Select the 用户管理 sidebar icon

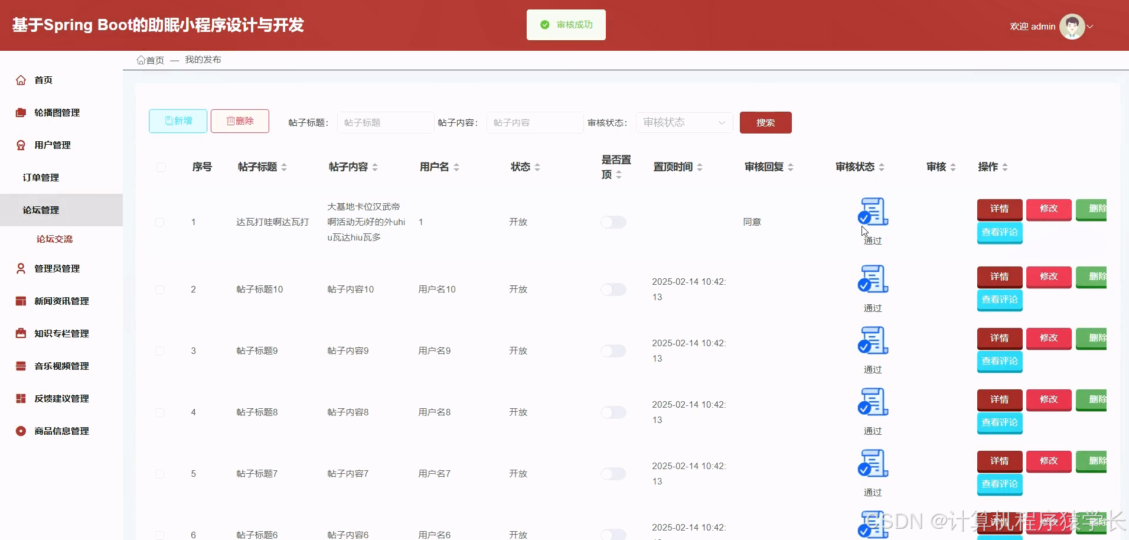[x=19, y=145]
